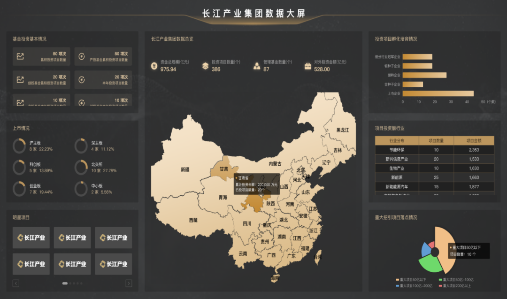Image resolution: width=507 pixels, height=299 pixels.
Task: Click the chart icon on 创投基金累积投资项目数量 card
Action: (x=20, y=80)
